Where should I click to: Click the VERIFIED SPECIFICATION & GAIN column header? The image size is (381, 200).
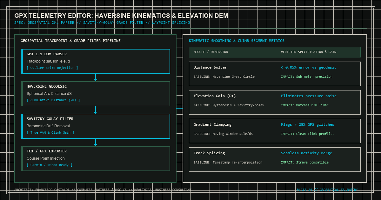click(309, 52)
